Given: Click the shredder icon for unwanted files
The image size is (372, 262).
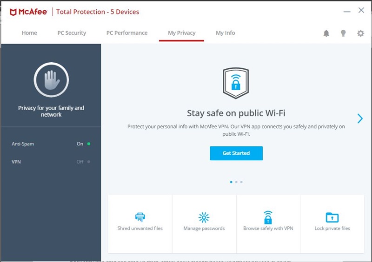Looking at the screenshot, I should (x=140, y=217).
